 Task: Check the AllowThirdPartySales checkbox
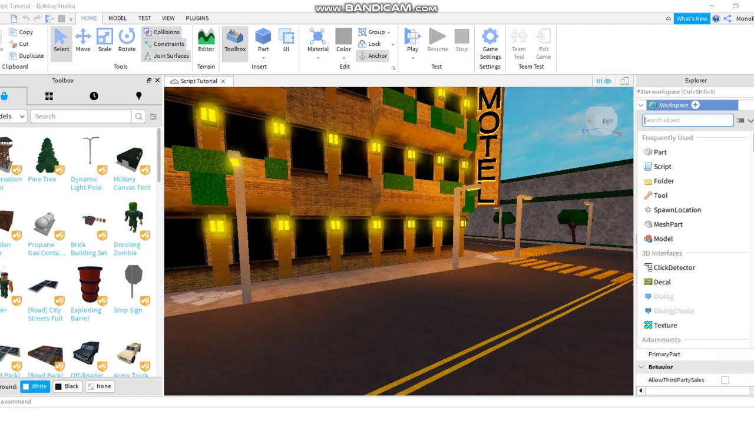click(x=725, y=380)
